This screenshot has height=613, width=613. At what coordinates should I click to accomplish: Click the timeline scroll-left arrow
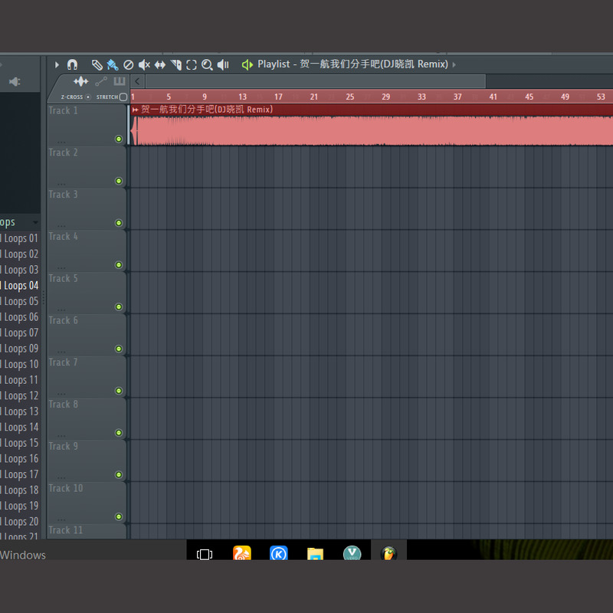[x=137, y=81]
